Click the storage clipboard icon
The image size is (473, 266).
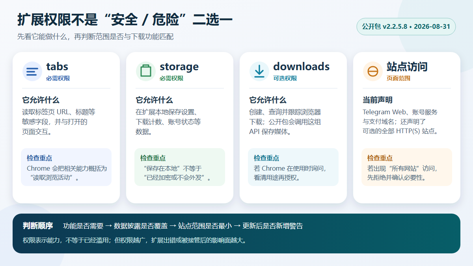coord(145,72)
